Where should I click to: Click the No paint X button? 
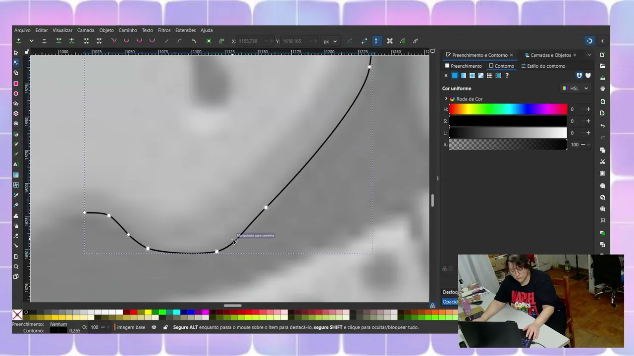tap(446, 76)
